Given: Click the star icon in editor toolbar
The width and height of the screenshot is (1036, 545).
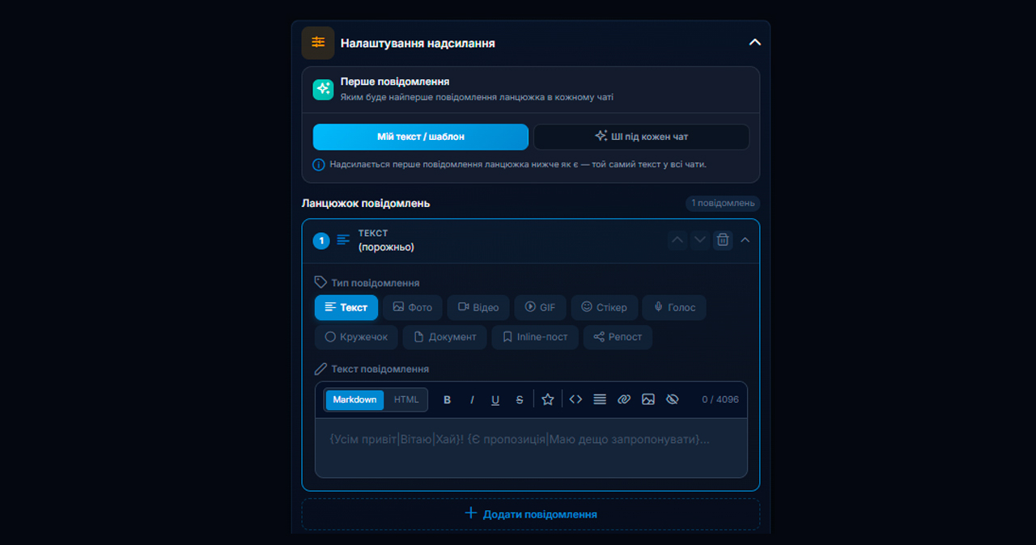Looking at the screenshot, I should pos(548,399).
